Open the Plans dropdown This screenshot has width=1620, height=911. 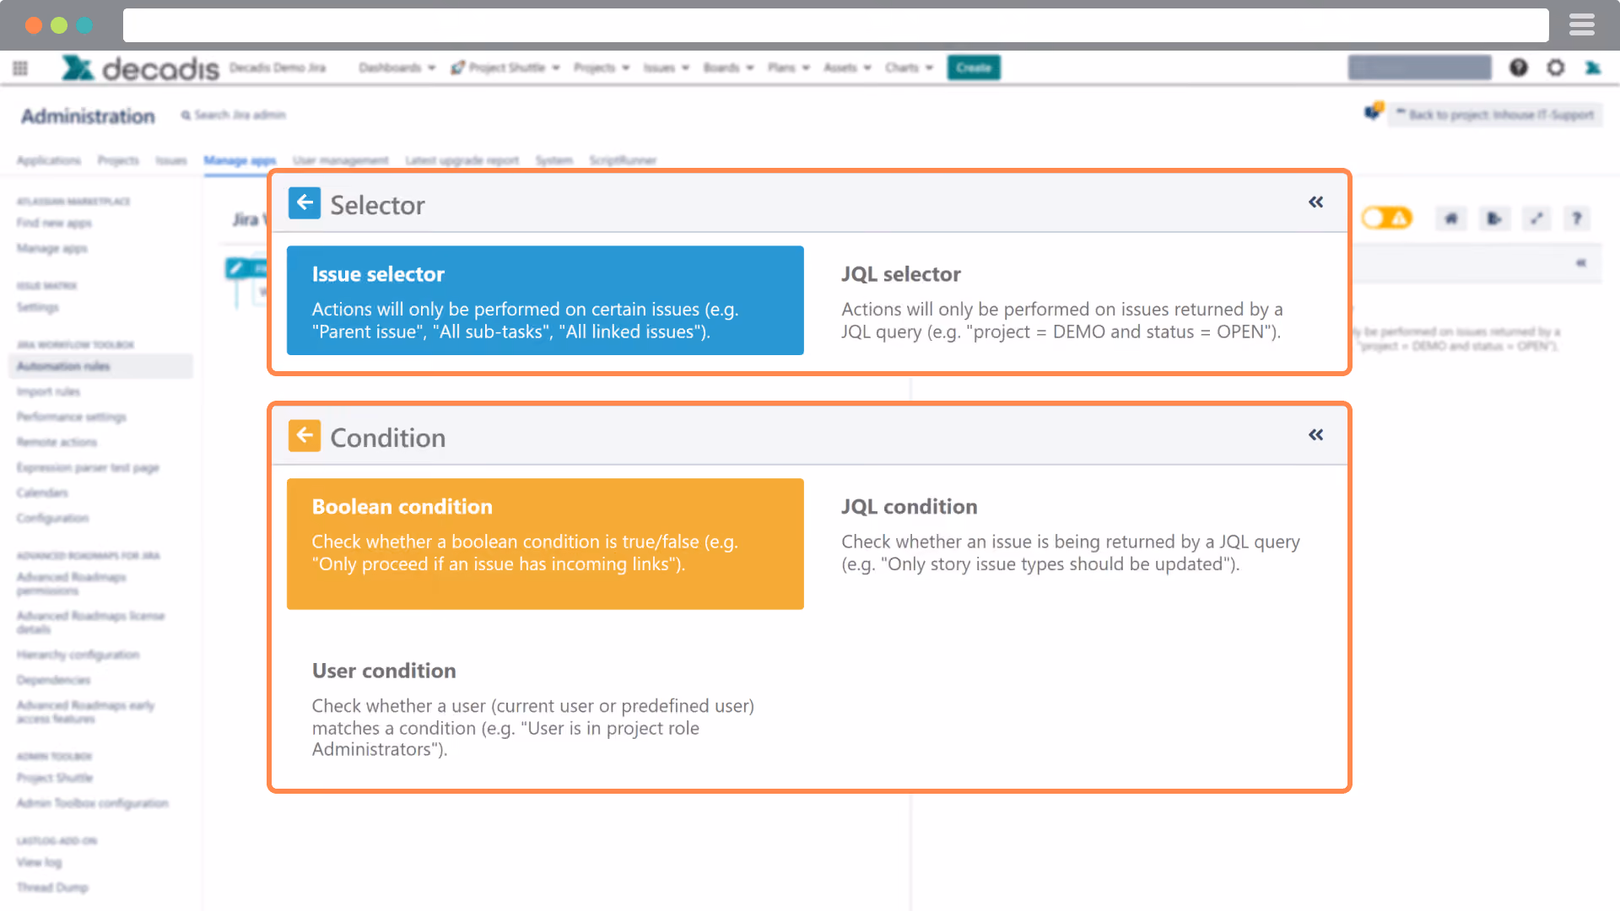coord(788,67)
